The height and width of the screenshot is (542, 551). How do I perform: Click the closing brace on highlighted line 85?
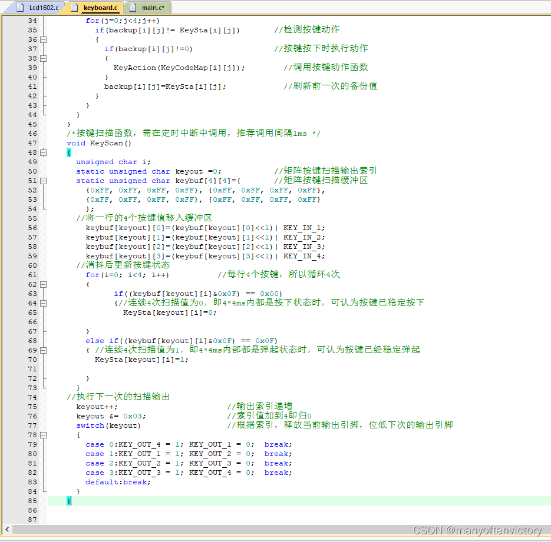tap(69, 501)
